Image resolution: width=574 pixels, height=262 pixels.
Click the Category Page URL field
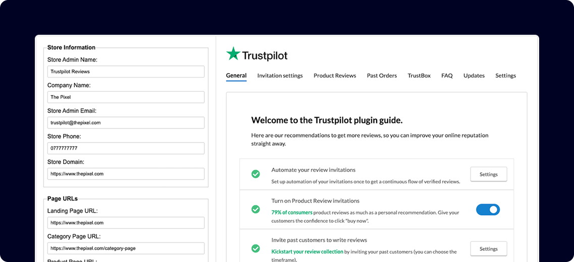[126, 248]
